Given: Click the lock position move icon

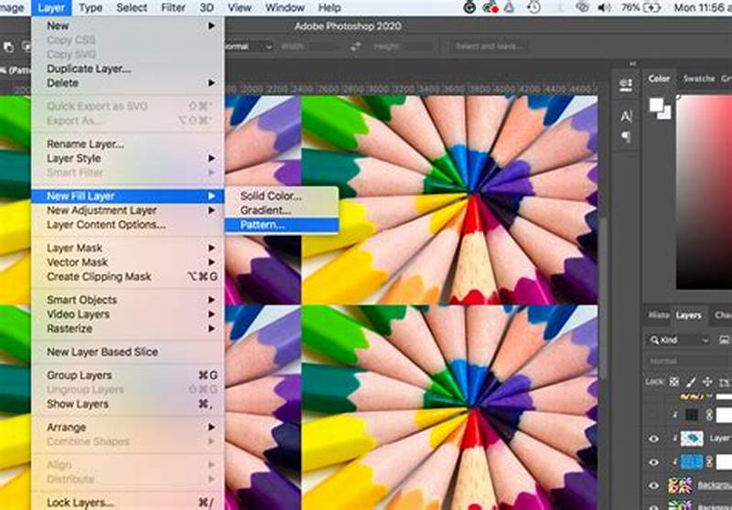Looking at the screenshot, I should point(707,382).
